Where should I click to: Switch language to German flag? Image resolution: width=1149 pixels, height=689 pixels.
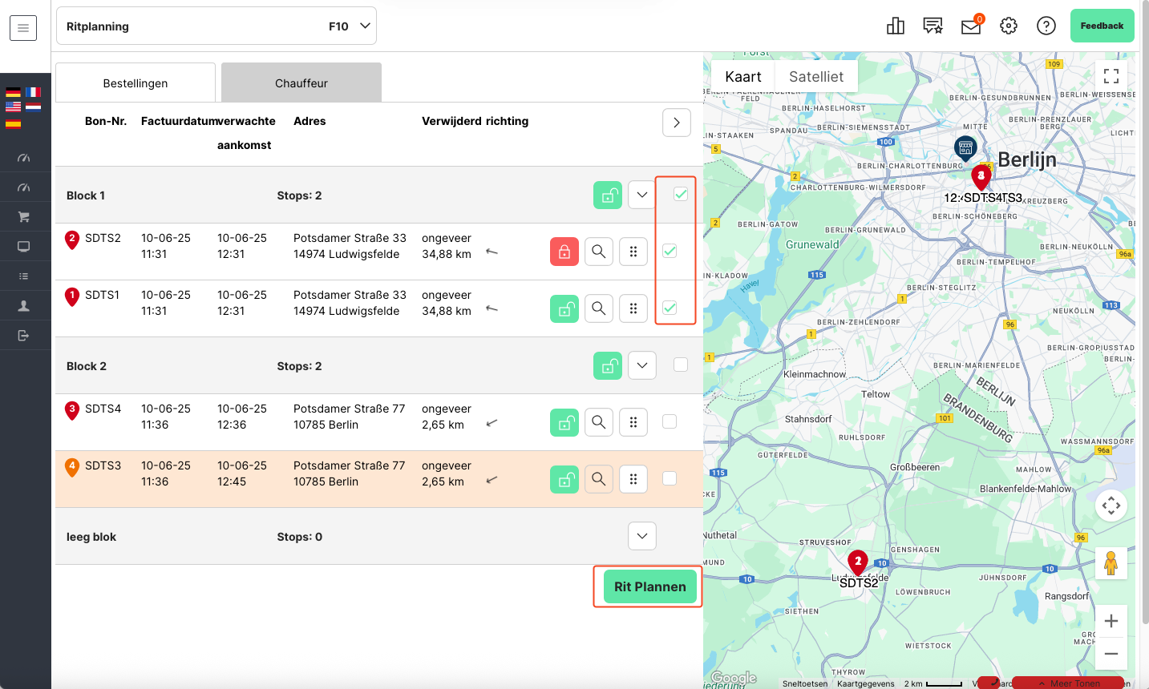(13, 92)
